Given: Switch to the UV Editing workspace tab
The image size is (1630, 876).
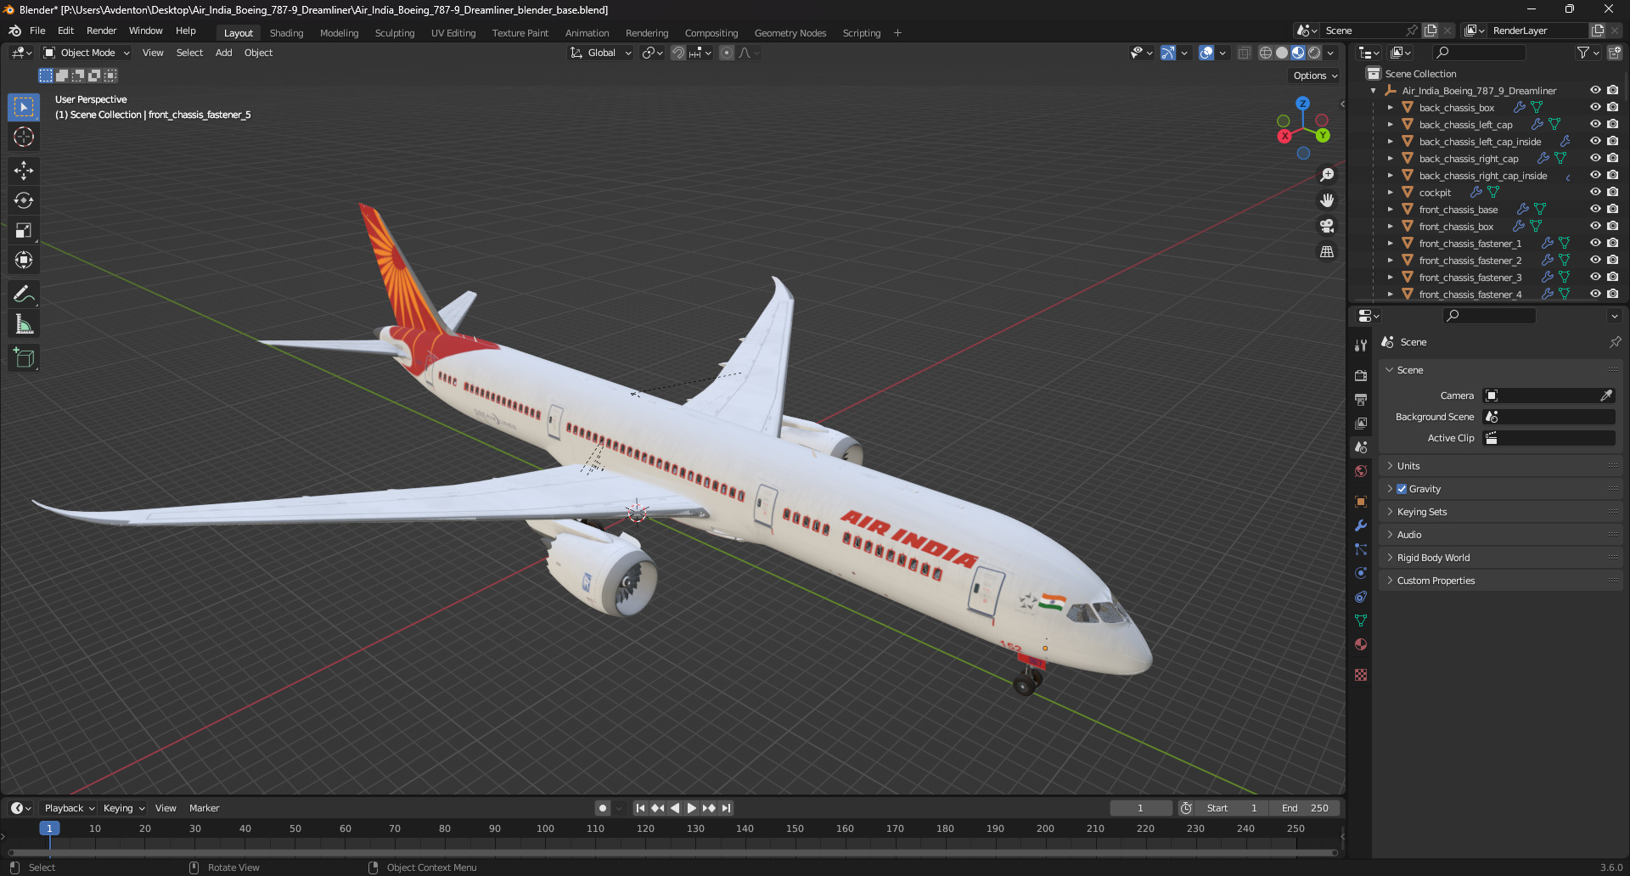Looking at the screenshot, I should click(453, 33).
